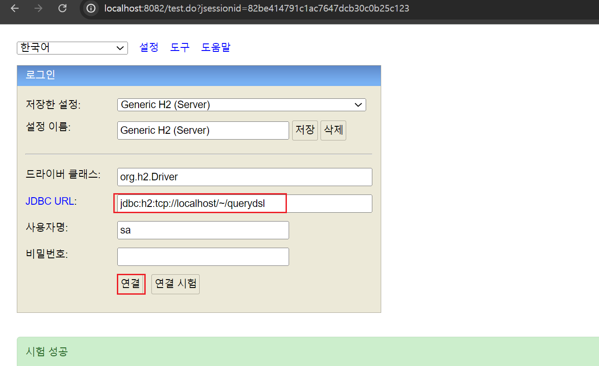Select the 로그인 panel header text
This screenshot has height=366, width=599.
point(40,75)
